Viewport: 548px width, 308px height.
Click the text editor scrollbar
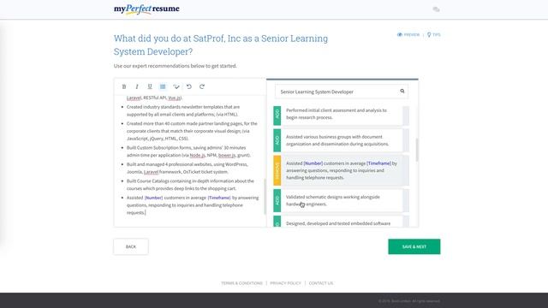(x=265, y=196)
